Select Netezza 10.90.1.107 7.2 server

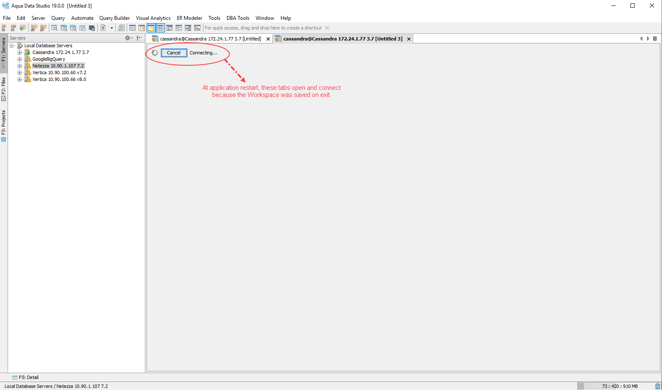(58, 66)
